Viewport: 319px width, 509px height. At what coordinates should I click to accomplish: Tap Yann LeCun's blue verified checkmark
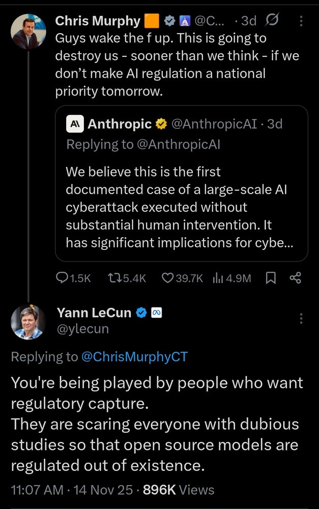click(x=142, y=313)
